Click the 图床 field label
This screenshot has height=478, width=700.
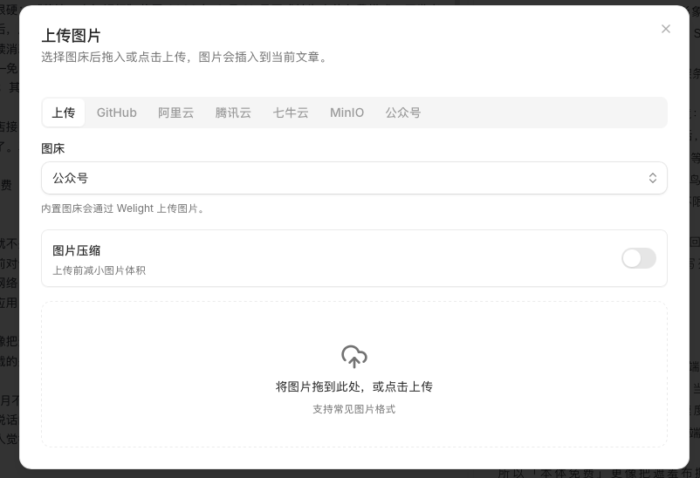(52, 148)
